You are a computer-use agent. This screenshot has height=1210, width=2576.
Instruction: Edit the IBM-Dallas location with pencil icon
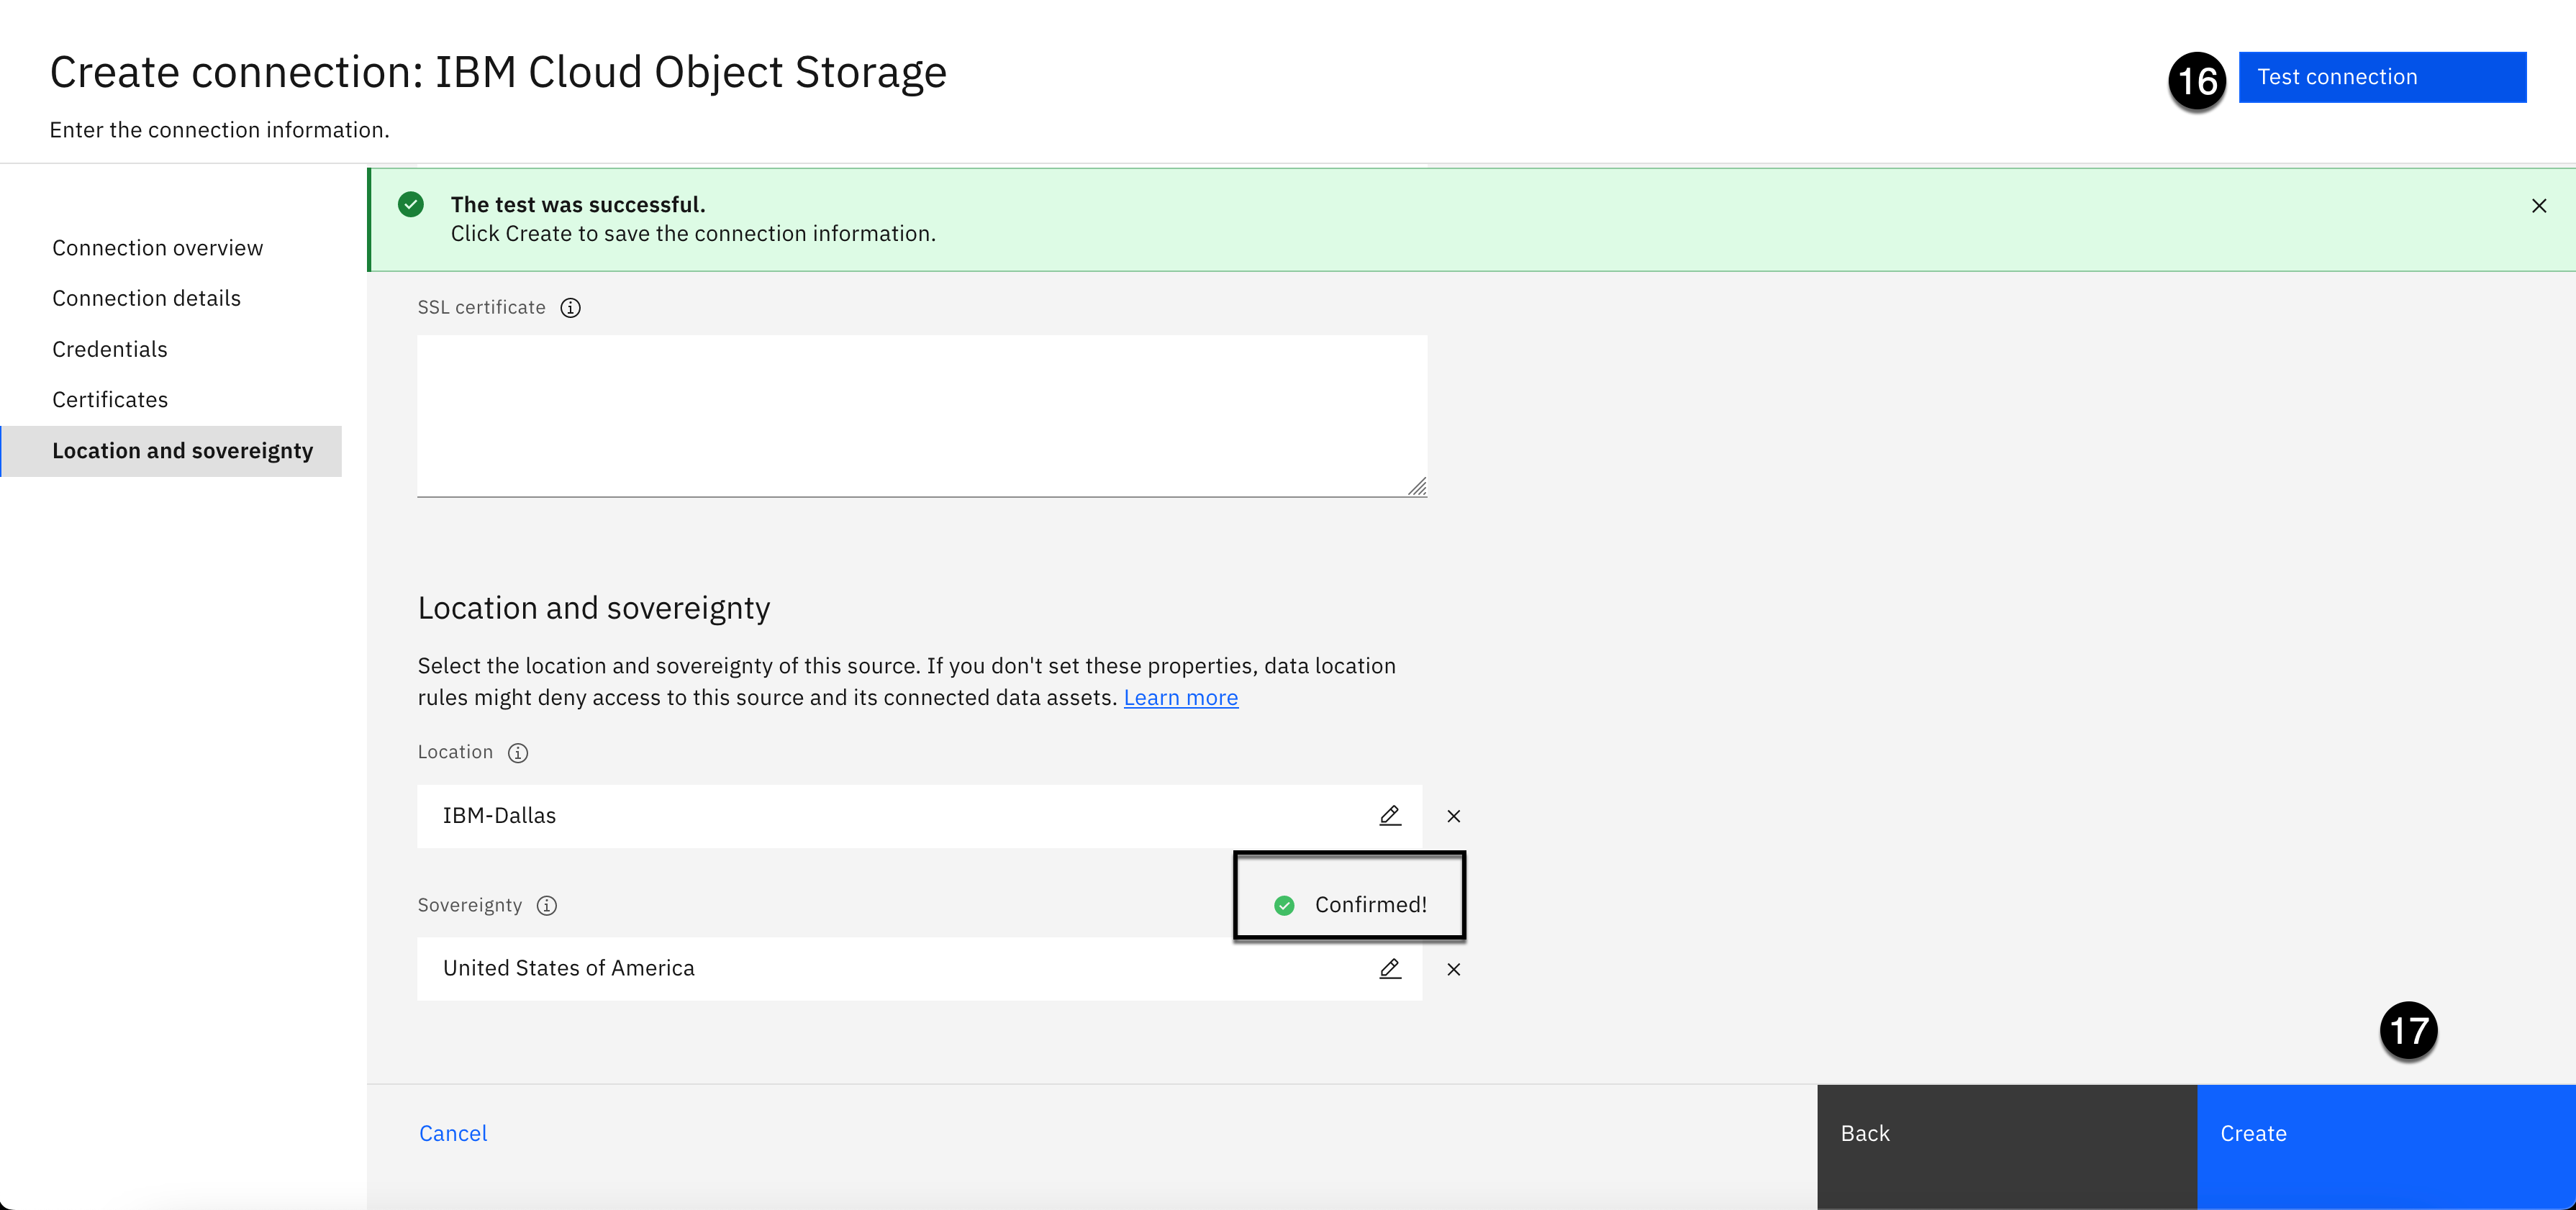click(1389, 816)
